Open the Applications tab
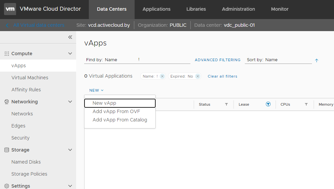The height and width of the screenshot is (189, 334). (157, 9)
